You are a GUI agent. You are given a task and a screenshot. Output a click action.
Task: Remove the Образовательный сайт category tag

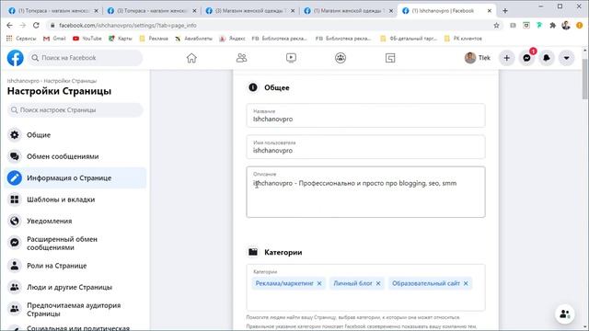466,283
